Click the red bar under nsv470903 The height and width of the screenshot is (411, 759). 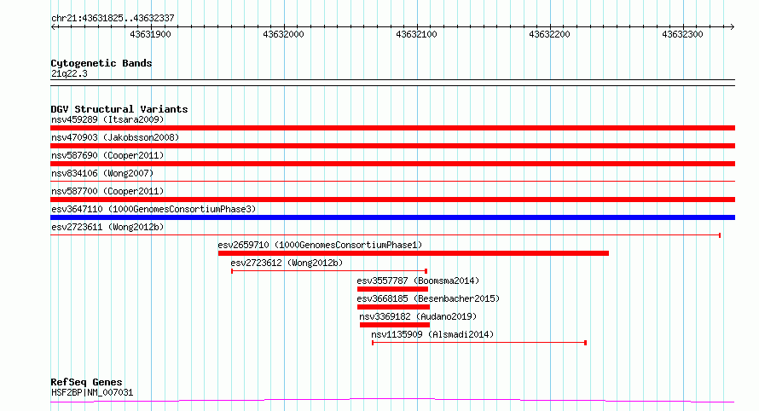[x=392, y=146]
